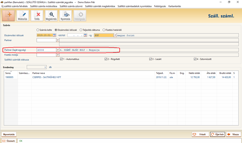Select the Elszámolási időszak radio button
Viewport: 242px width, 143px height.
point(56,30)
